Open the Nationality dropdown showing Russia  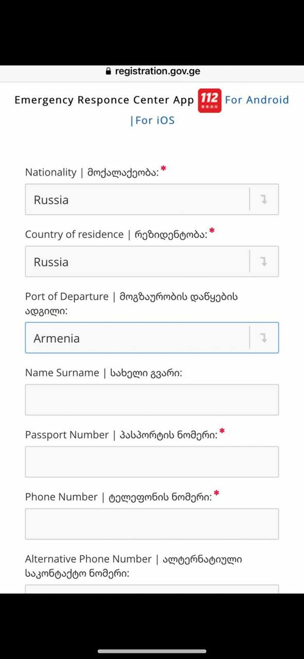pyautogui.click(x=152, y=200)
